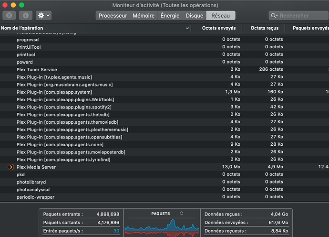Screen dimensions: 329x237
Task: Maximize window with the green button
Action: click(x=21, y=5)
